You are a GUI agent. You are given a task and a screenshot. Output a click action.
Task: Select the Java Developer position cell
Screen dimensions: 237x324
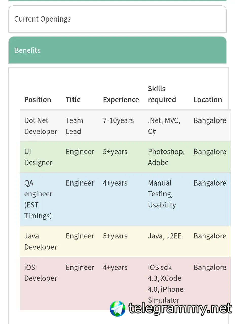[x=40, y=241]
